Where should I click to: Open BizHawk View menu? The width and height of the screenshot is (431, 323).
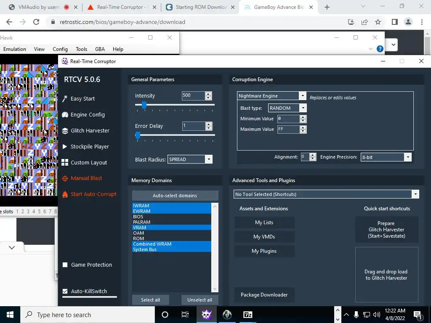click(x=39, y=49)
